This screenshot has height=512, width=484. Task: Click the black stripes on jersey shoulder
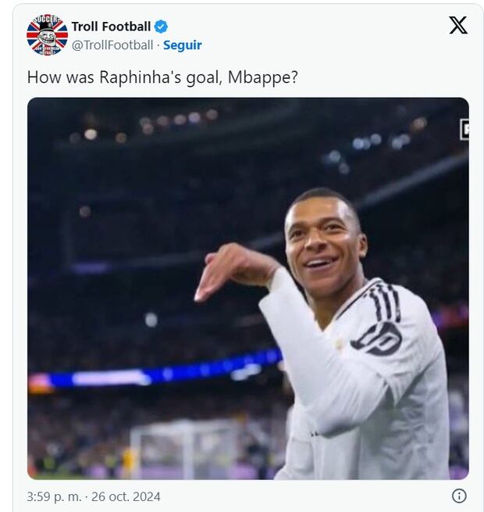click(385, 303)
